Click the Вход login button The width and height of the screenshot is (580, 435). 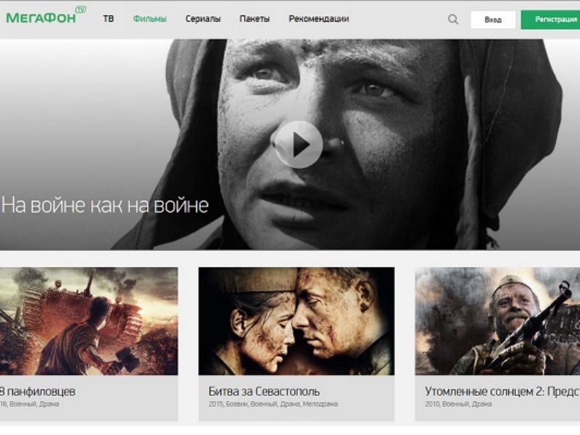493,20
